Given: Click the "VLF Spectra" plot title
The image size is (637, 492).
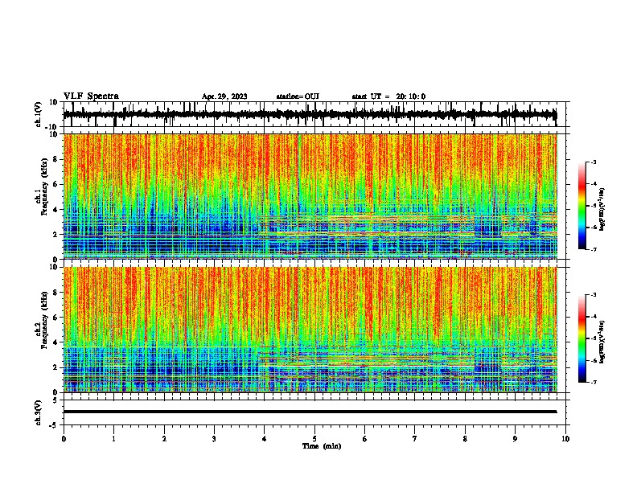Looking at the screenshot, I should pos(91,96).
